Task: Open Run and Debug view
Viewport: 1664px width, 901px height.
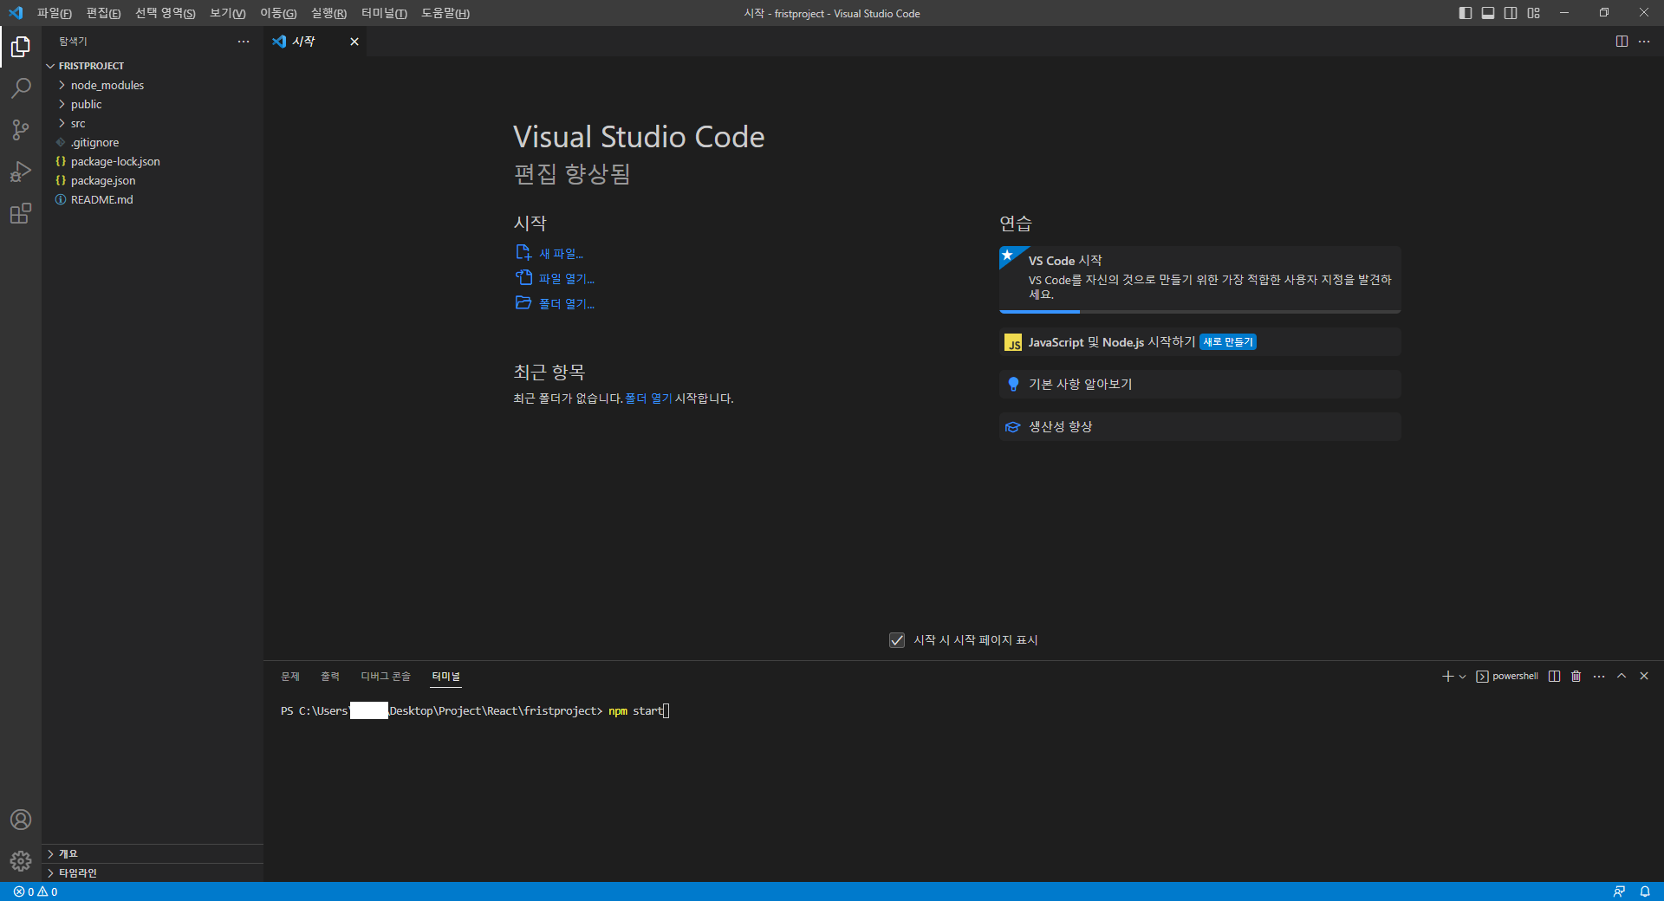Action: 21,172
